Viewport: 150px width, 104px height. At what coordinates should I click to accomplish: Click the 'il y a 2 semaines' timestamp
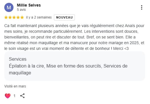click(39, 17)
